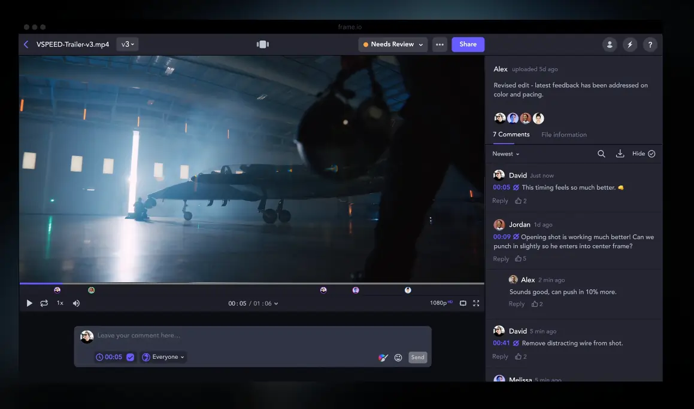Open the Newest comment sort dropdown
Screen dimensions: 694x409
click(505, 154)
